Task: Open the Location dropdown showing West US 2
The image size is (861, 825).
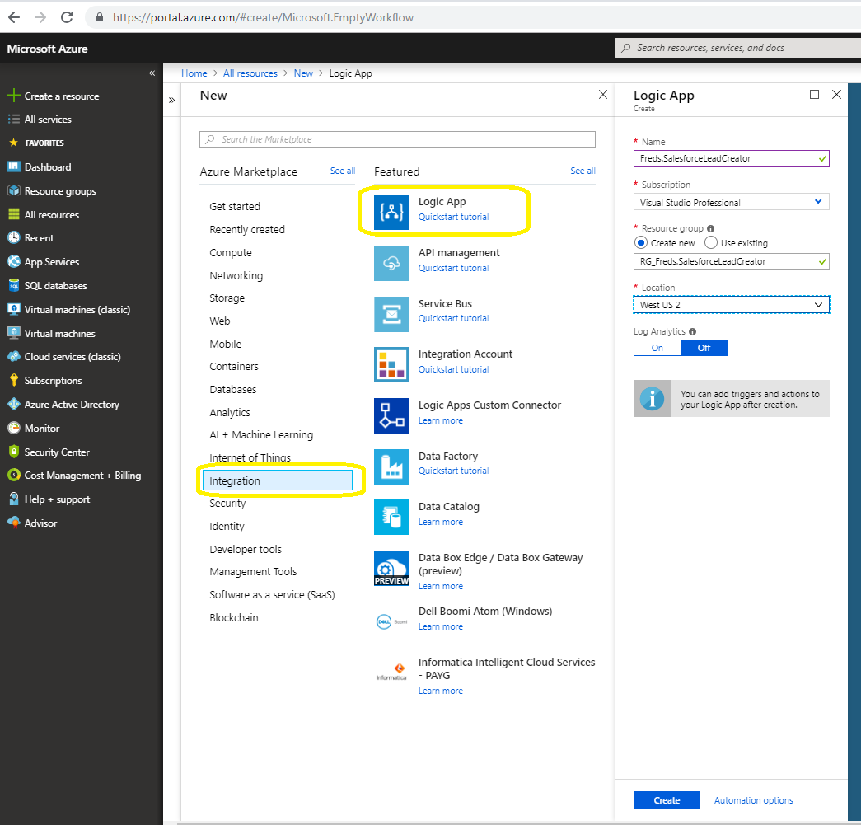Action: tap(731, 305)
